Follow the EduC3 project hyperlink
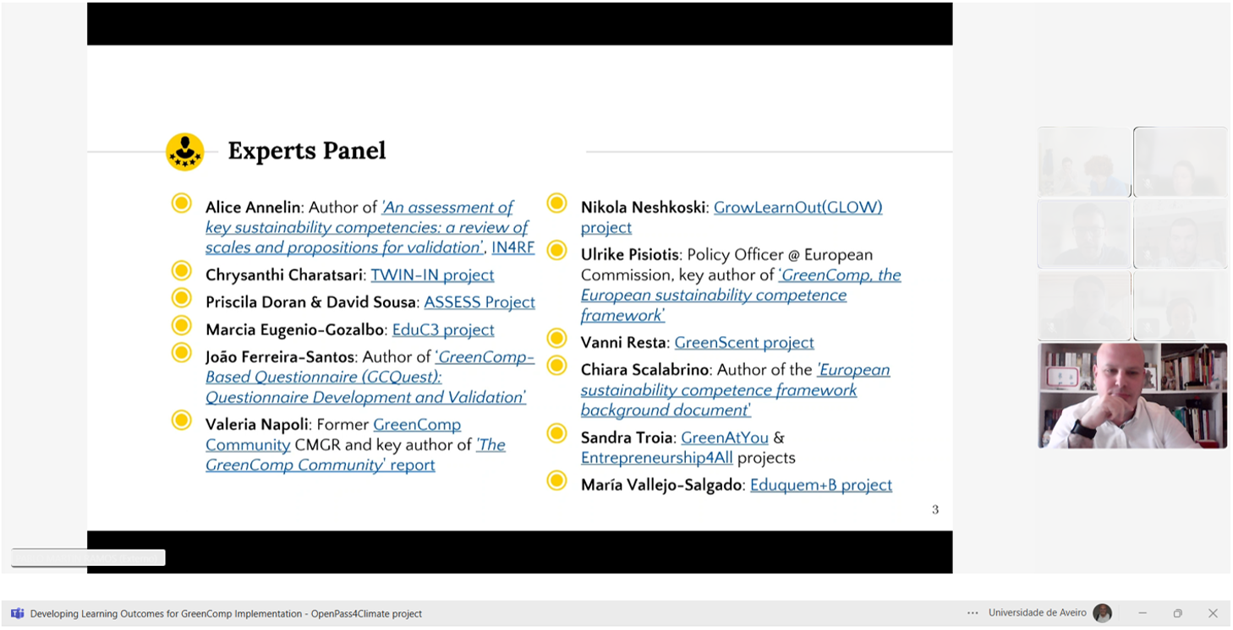 click(x=443, y=330)
